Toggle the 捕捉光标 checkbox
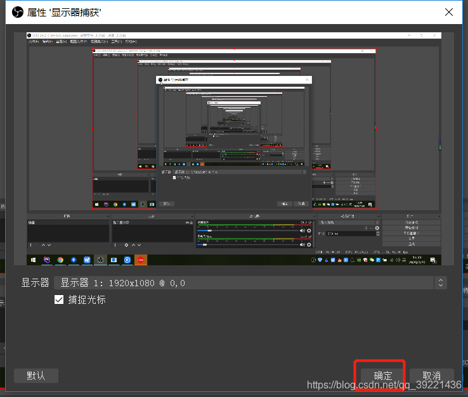This screenshot has height=397, width=468. pos(59,299)
